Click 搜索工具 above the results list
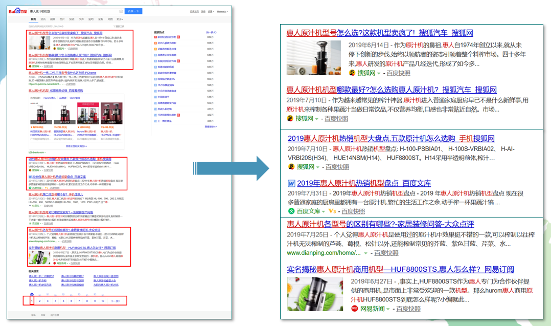 (119, 27)
